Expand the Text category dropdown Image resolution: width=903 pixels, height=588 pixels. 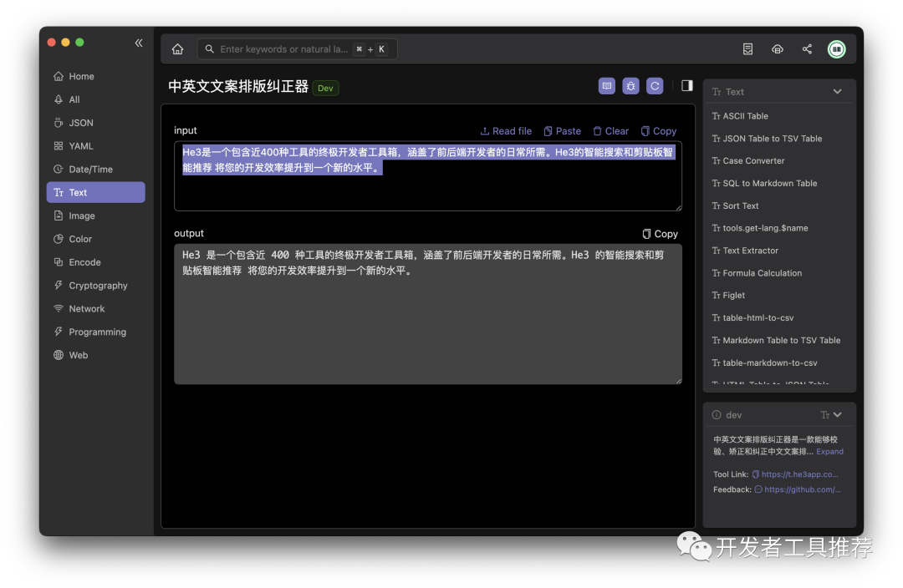click(837, 92)
